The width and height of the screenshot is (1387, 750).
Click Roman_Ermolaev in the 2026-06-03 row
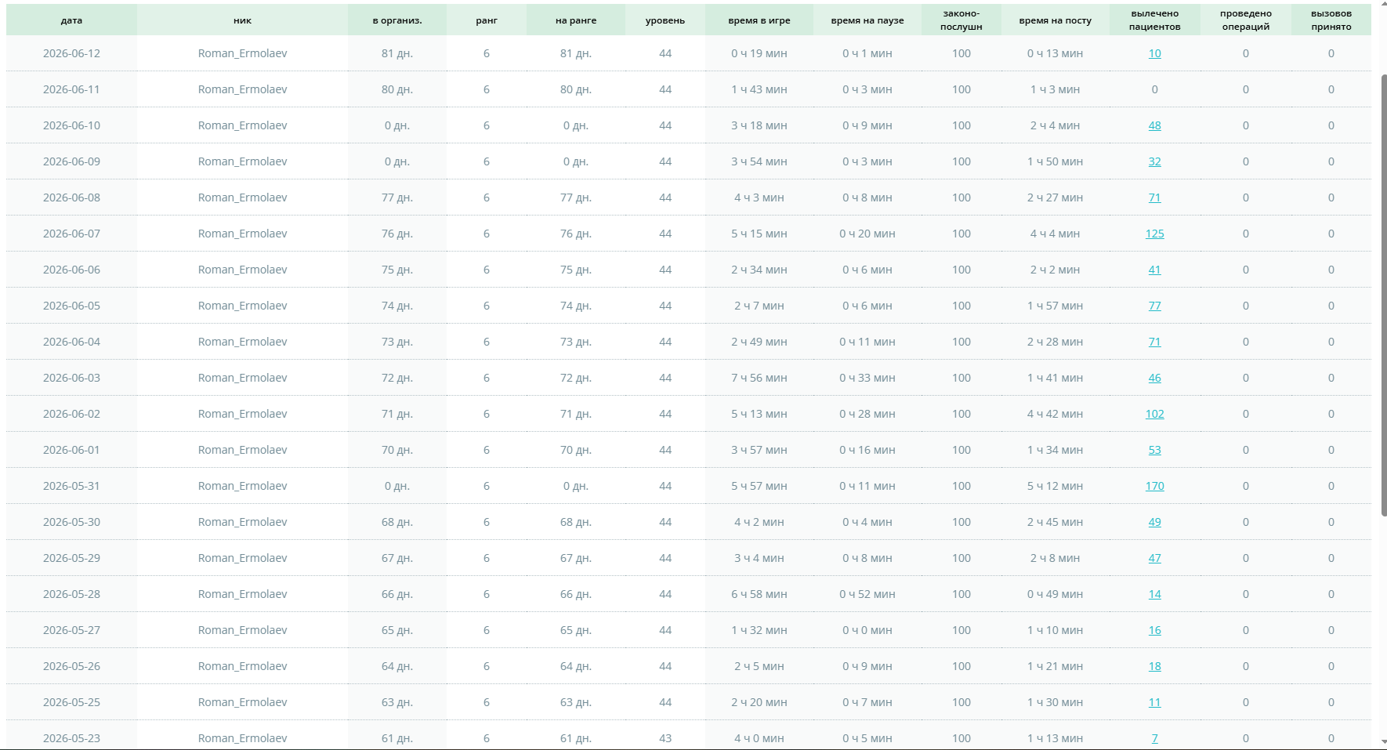[242, 378]
